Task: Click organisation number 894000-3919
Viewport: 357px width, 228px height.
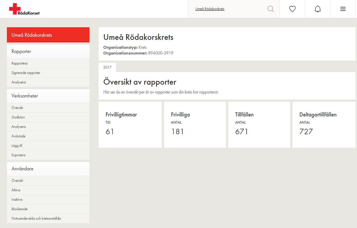Action: pos(161,53)
